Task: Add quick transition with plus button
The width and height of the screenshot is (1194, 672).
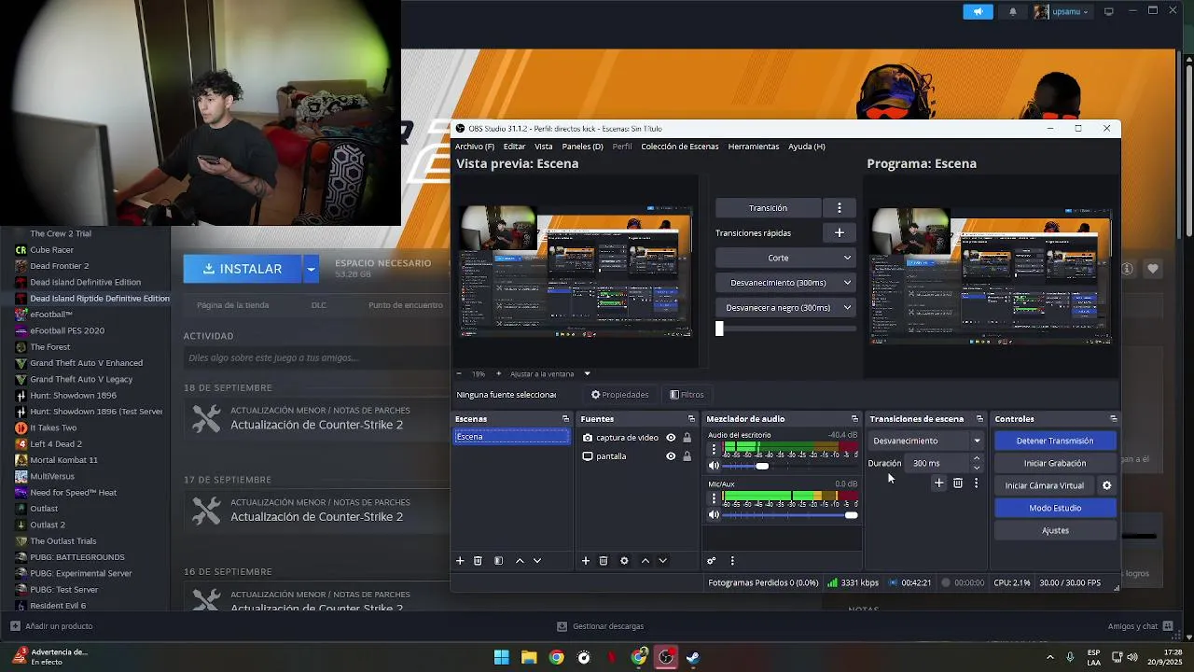Action: [x=840, y=232]
